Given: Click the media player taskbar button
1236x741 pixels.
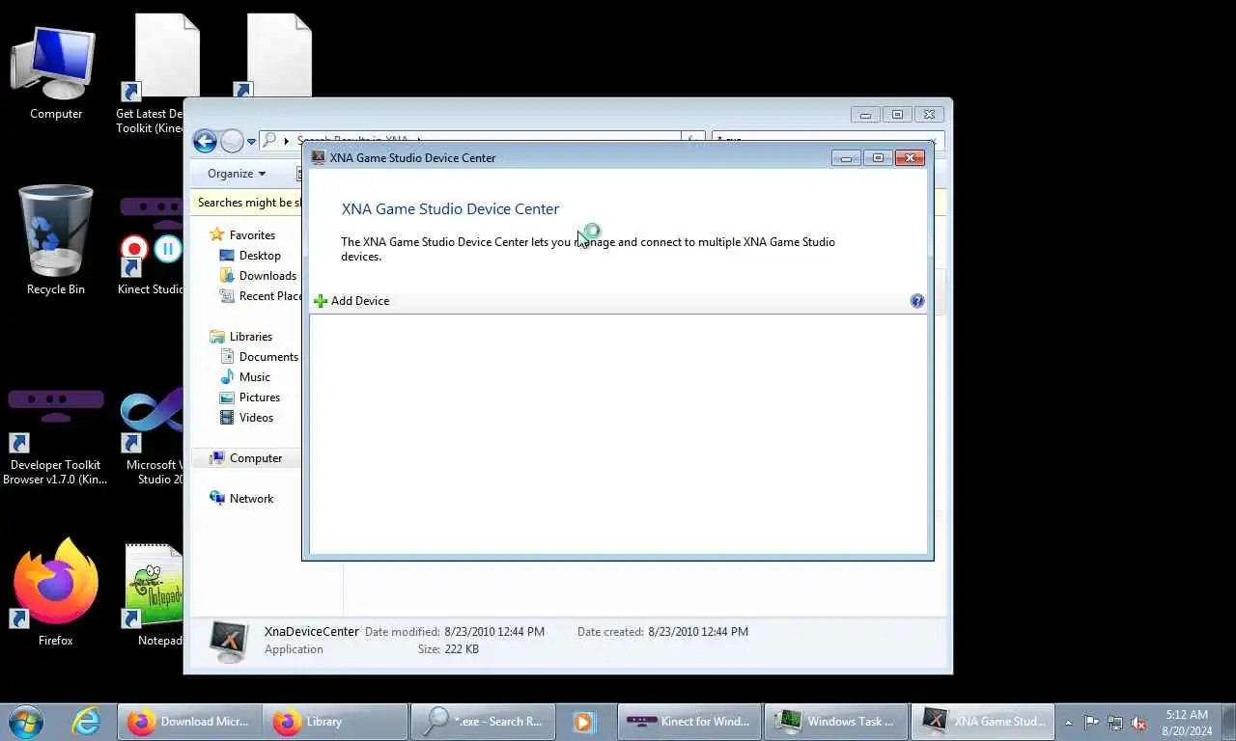Looking at the screenshot, I should [582, 722].
